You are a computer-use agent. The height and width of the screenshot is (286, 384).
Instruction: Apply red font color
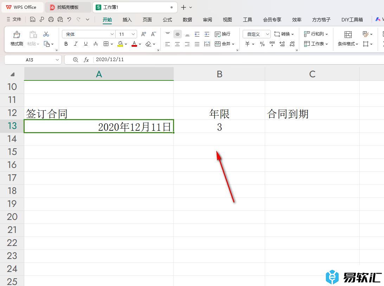pyautogui.click(x=134, y=44)
